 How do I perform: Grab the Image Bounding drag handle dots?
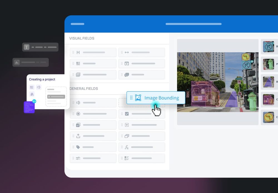(x=131, y=98)
